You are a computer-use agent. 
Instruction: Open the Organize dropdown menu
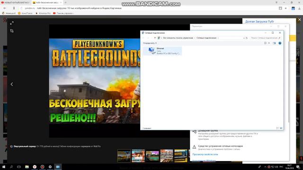pyautogui.click(x=150, y=43)
